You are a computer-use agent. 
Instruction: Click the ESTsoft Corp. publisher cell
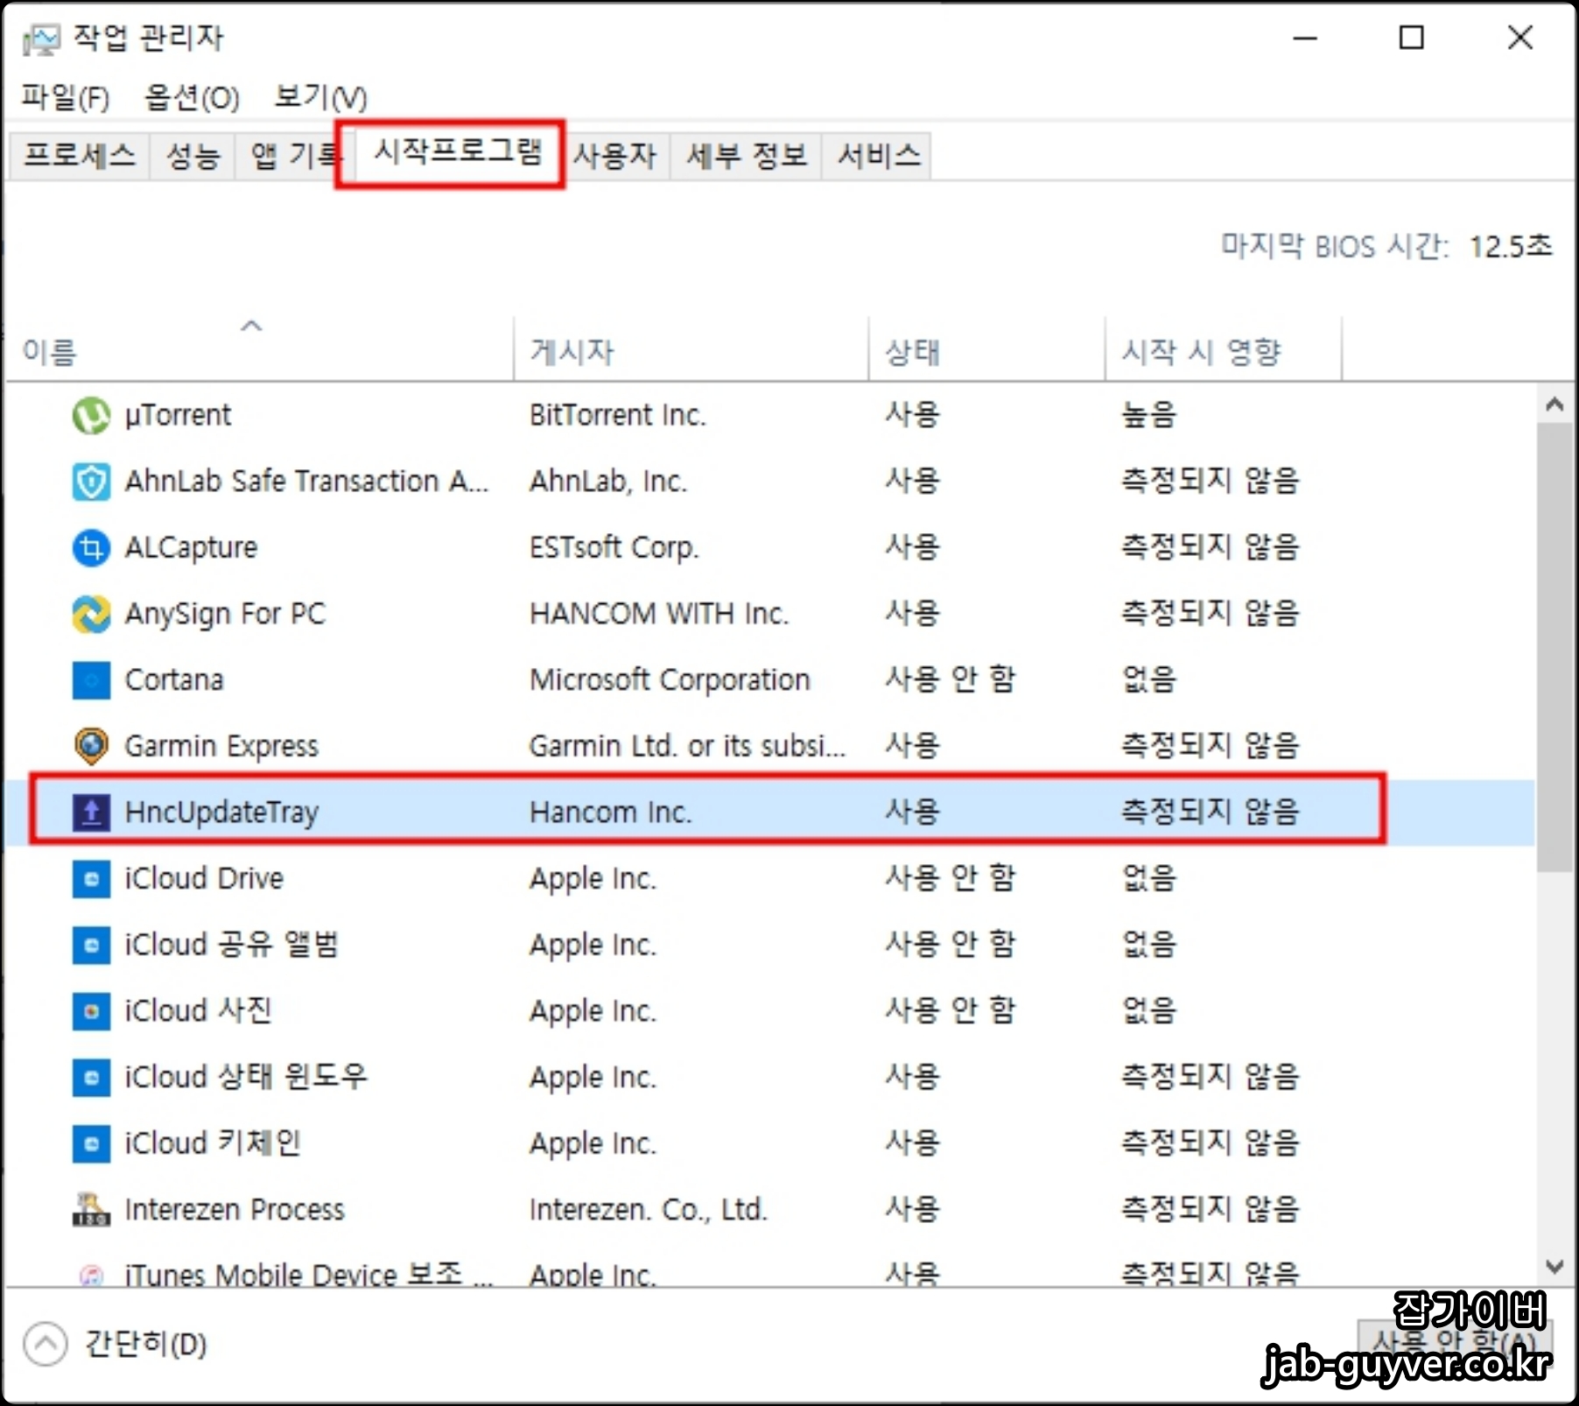[x=614, y=548]
